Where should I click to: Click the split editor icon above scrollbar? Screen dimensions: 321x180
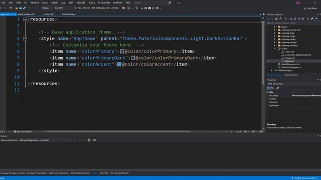point(263,18)
